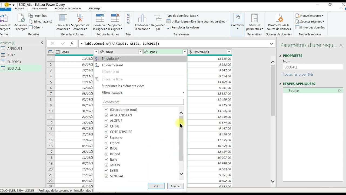Open Propriétés in the Requête group
Viewport: 346px width, 195px height.
point(38,16)
